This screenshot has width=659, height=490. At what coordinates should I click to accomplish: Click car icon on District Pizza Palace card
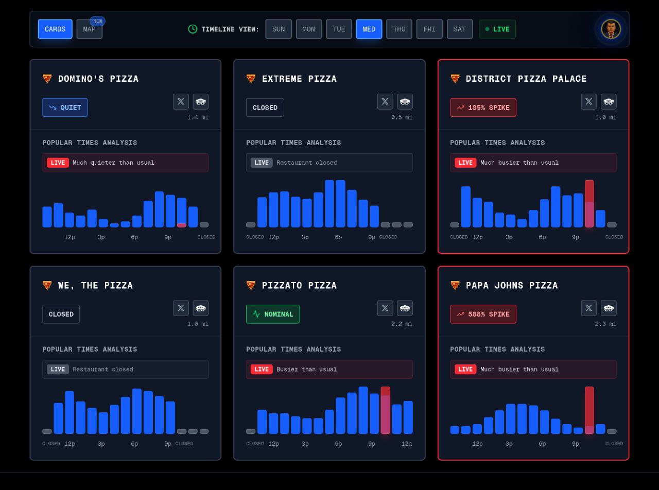click(x=609, y=101)
